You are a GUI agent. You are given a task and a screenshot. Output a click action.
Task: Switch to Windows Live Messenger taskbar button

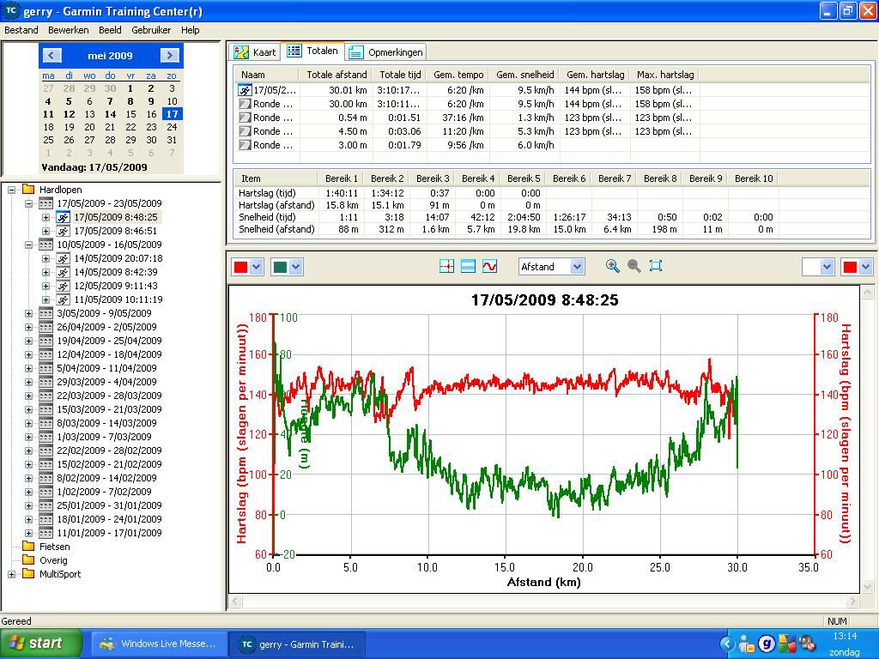(159, 644)
